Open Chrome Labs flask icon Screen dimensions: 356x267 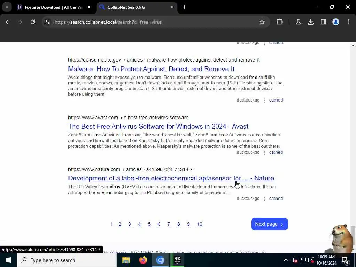(x=298, y=22)
